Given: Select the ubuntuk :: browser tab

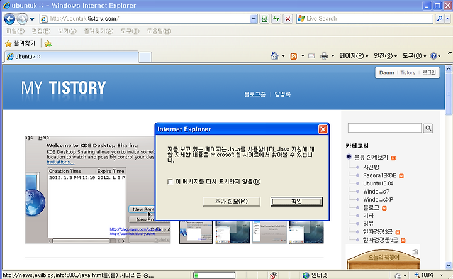Looking at the screenshot, I should (x=71, y=57).
